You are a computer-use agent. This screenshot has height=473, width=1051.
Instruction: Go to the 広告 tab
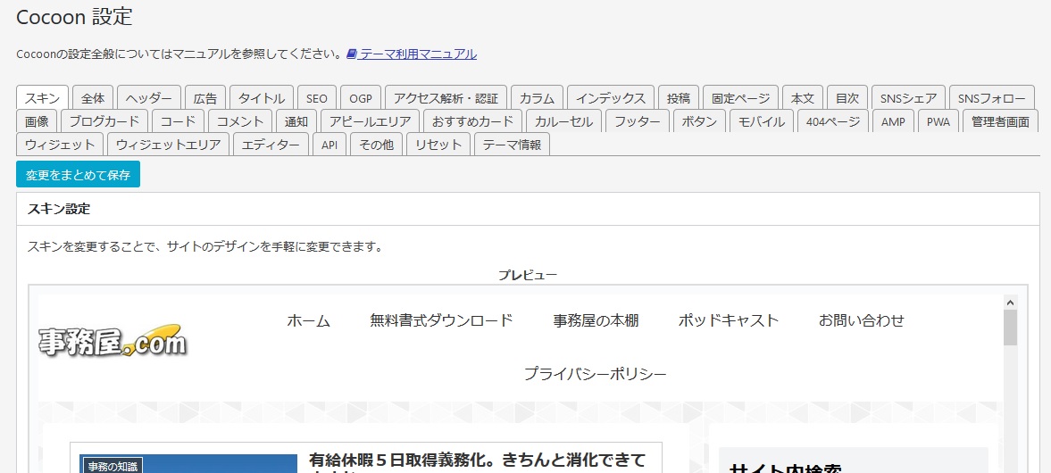pyautogui.click(x=205, y=98)
